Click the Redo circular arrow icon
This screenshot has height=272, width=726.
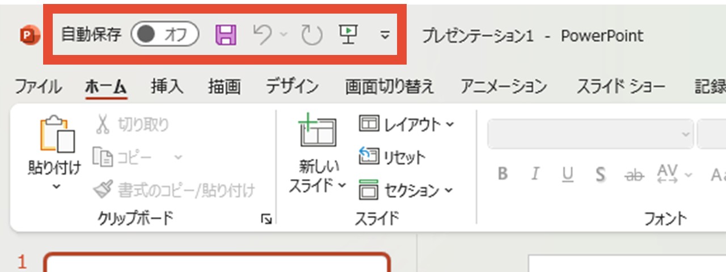click(311, 36)
